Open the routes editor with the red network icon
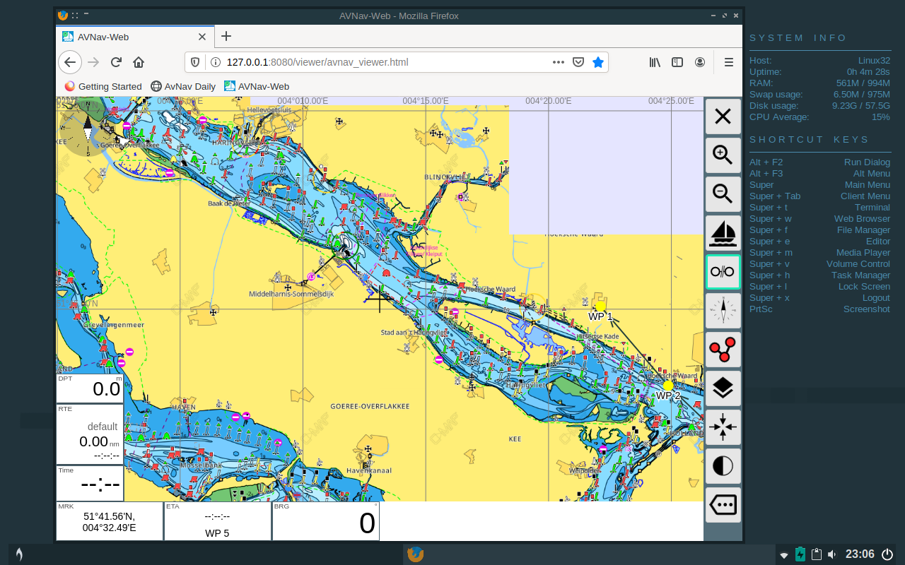 click(723, 350)
